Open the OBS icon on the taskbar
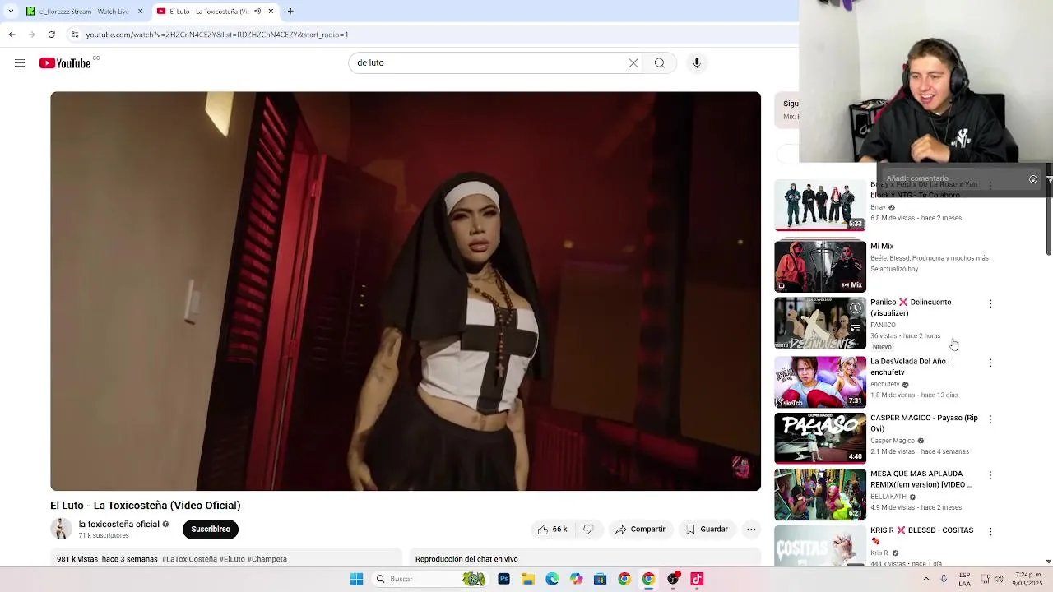The width and height of the screenshot is (1053, 592). click(673, 580)
